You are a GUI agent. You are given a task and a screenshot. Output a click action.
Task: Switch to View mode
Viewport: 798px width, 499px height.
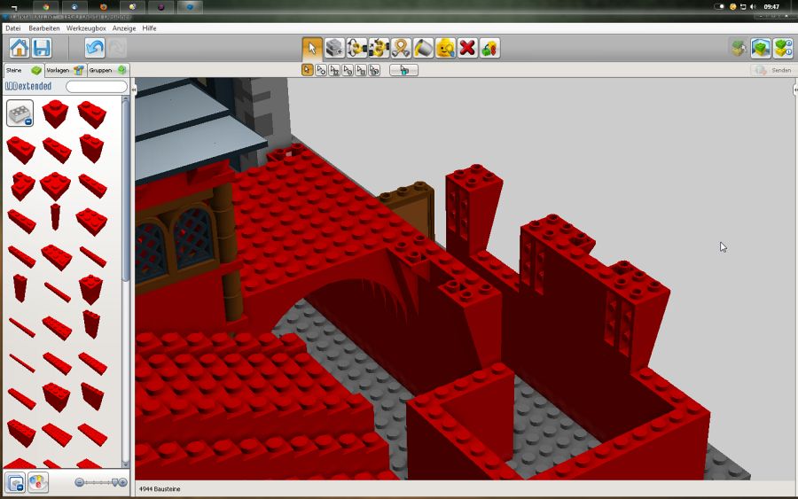click(761, 48)
